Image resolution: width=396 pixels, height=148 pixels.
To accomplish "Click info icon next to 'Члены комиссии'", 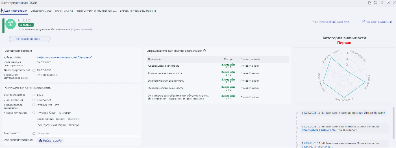I will 34,112.
